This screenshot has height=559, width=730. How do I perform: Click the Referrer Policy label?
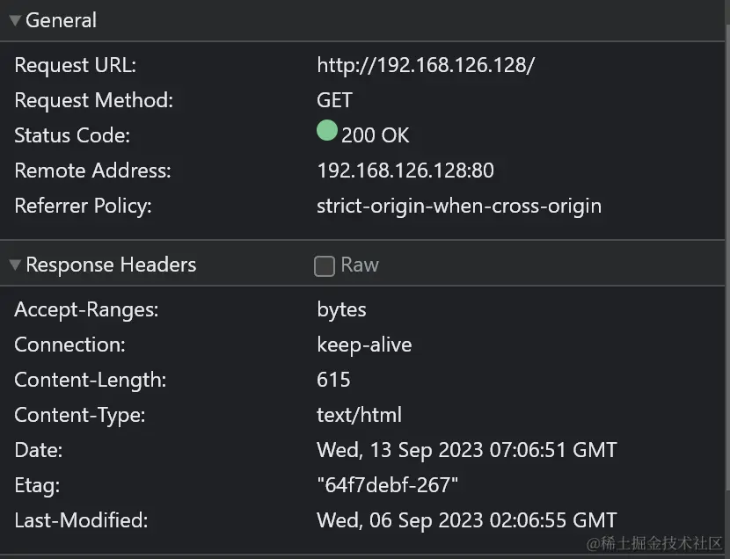83,206
